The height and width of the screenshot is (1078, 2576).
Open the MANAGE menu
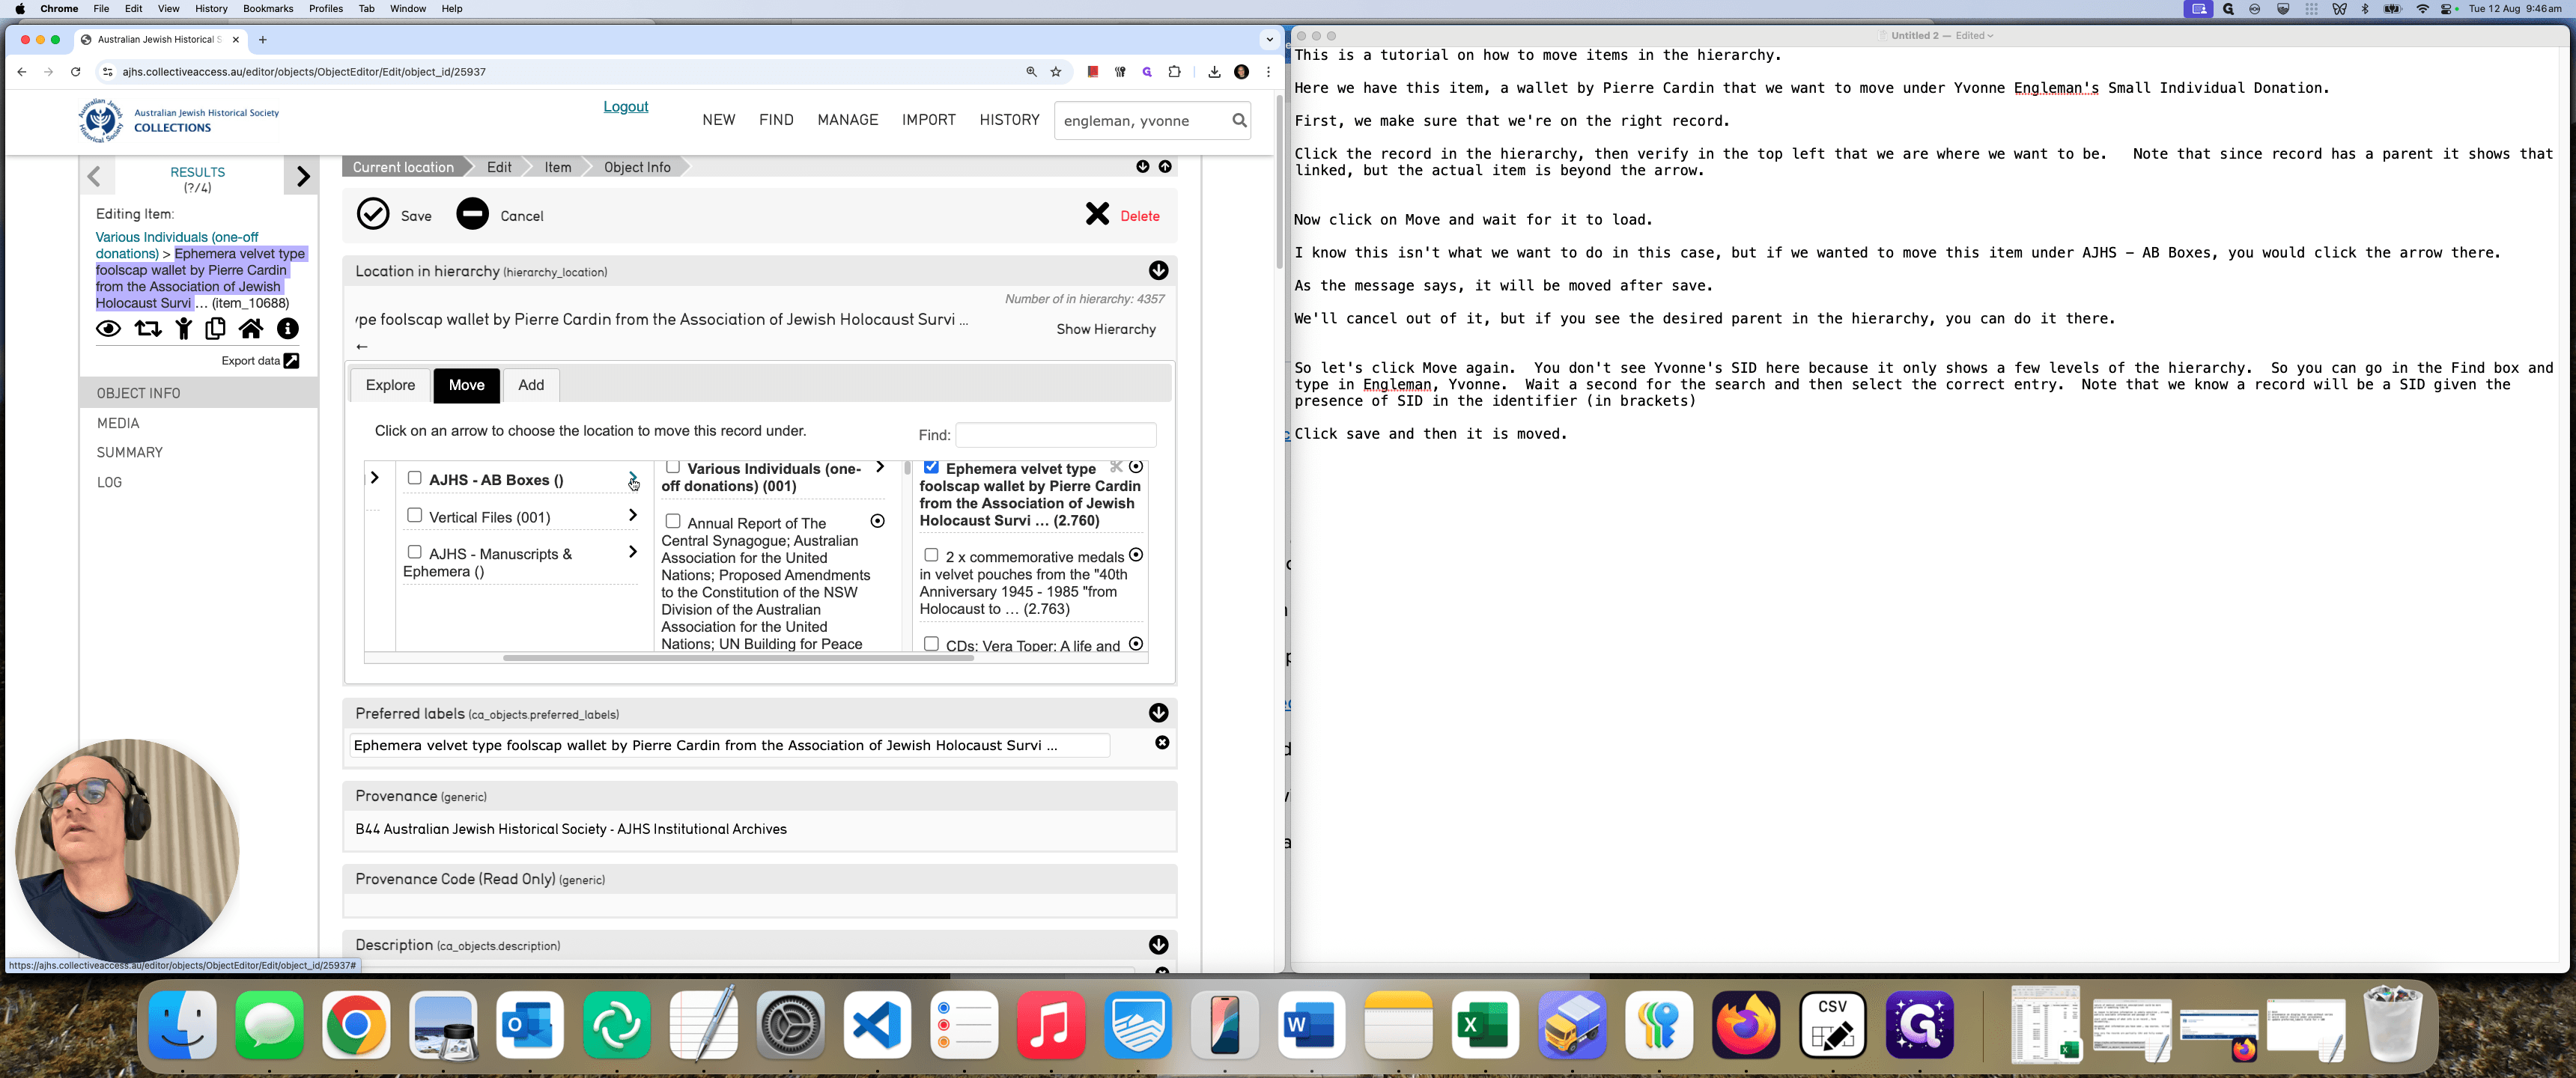pos(847,120)
